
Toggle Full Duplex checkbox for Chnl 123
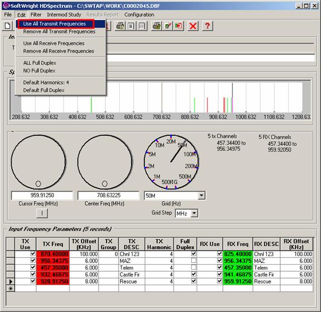(x=193, y=253)
